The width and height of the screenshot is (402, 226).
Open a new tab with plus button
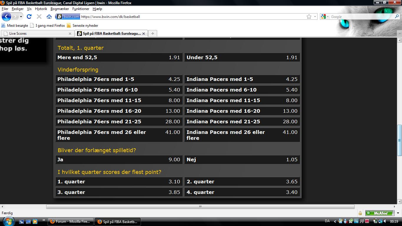152,34
